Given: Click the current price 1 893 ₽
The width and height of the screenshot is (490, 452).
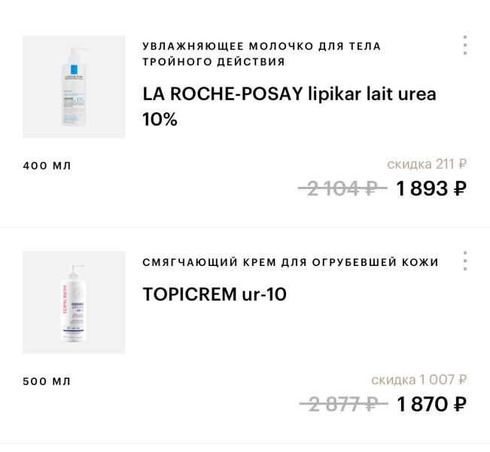Looking at the screenshot, I should [431, 188].
